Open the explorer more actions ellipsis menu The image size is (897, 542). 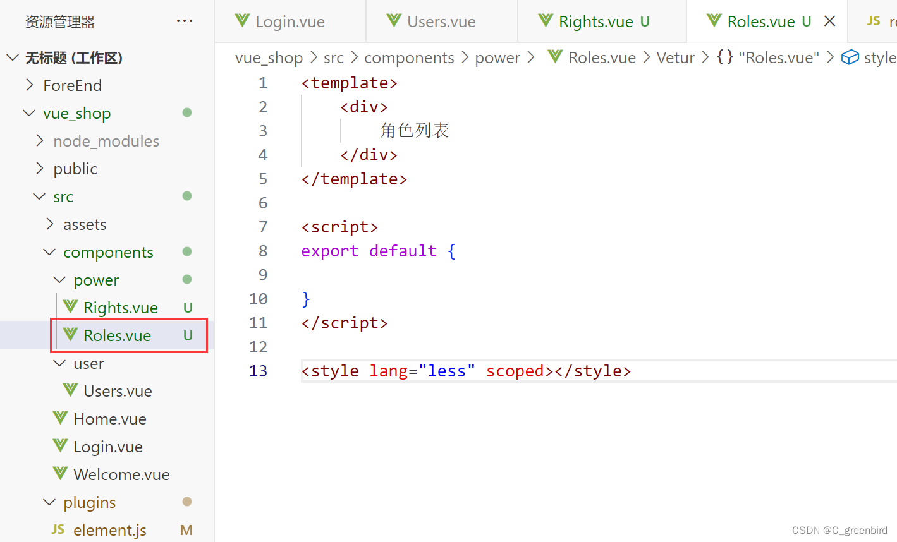pyautogui.click(x=185, y=21)
